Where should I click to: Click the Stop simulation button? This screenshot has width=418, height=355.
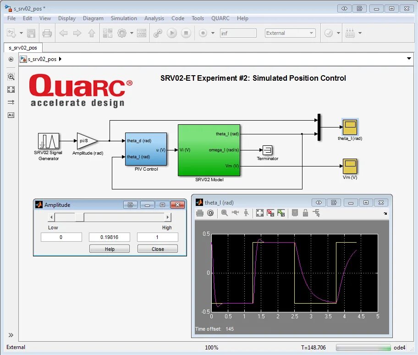coord(186,33)
